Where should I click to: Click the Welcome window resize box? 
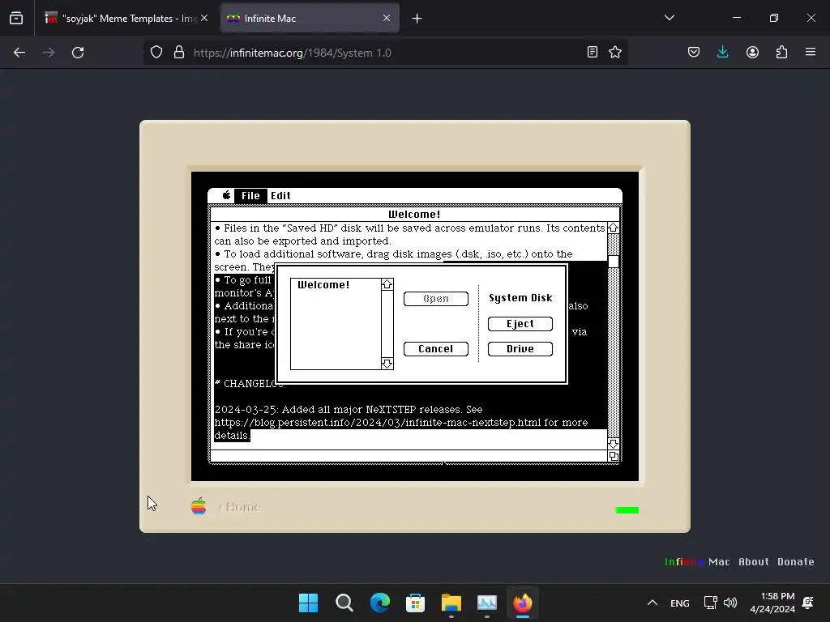613,456
